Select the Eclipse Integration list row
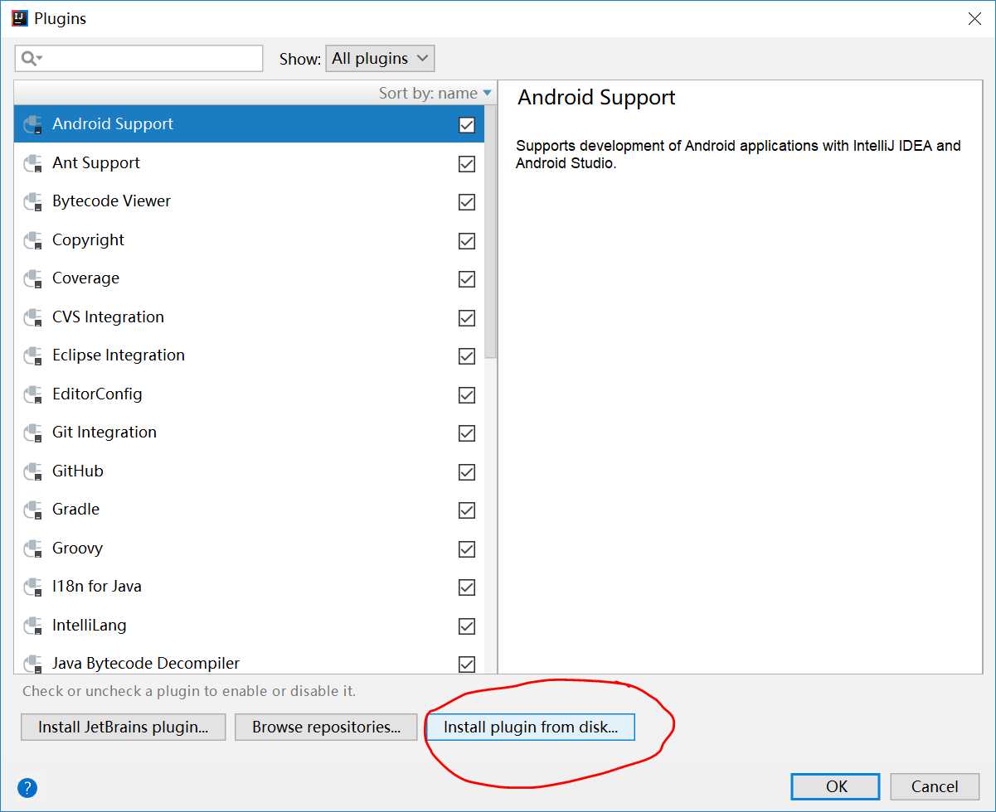 pyautogui.click(x=249, y=355)
